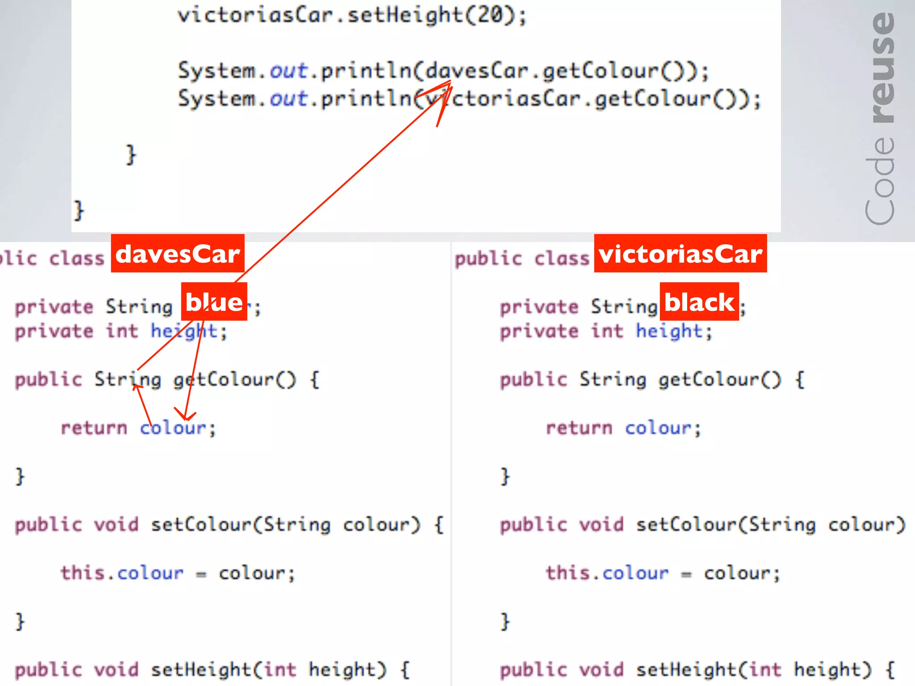The height and width of the screenshot is (686, 915).
Task: Click 'this.colour = colour;' in victoriasCar class
Action: (x=663, y=573)
